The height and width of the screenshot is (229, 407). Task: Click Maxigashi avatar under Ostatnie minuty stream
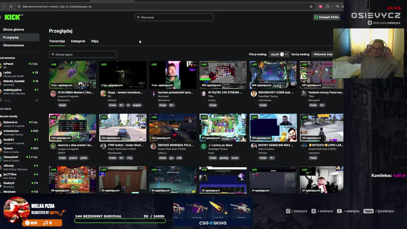[x=304, y=94]
